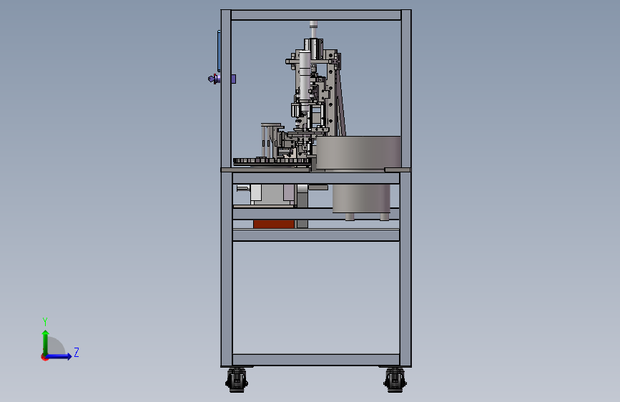620x402 pixels.
Task: Select the tall vertical cylinder on the press assembly
Action: coord(305,76)
